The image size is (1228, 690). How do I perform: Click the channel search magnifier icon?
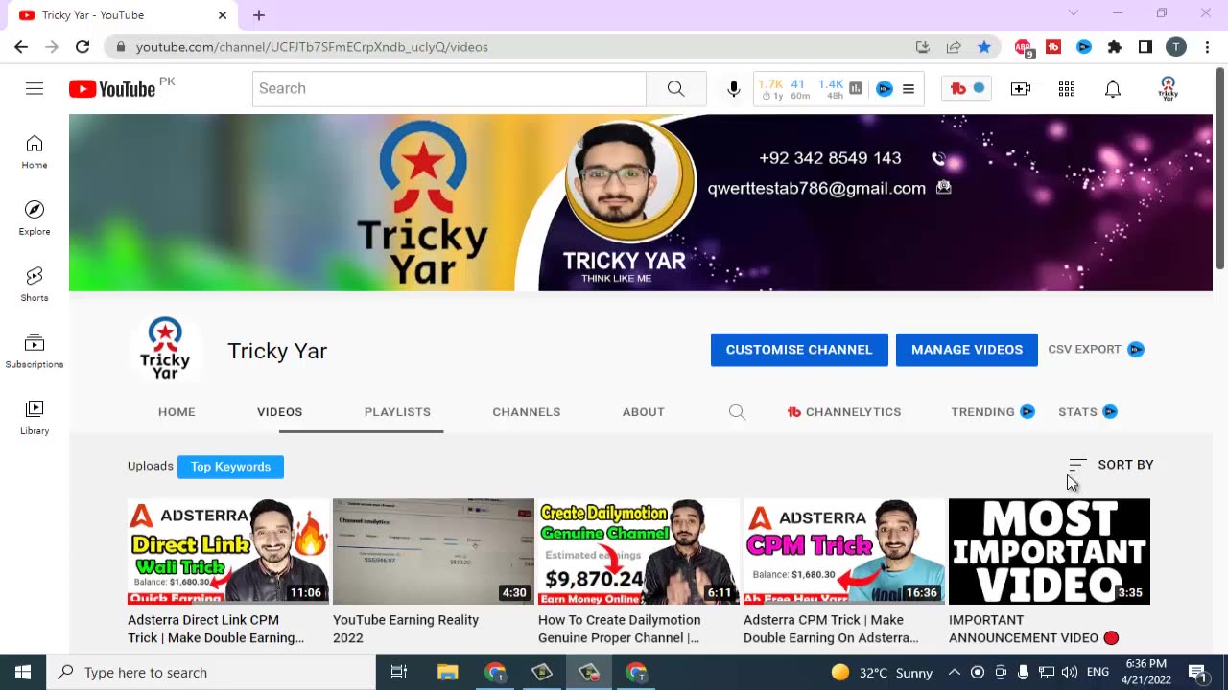pos(737,412)
